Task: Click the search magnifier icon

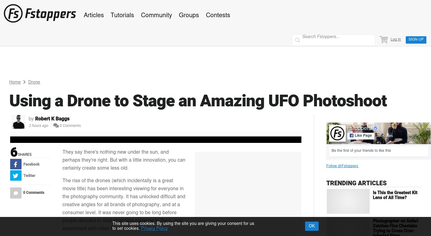Action: tap(297, 40)
